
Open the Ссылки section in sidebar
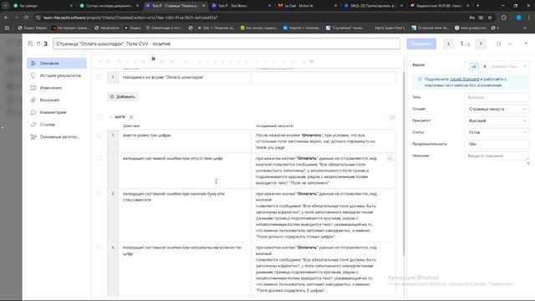point(57,125)
